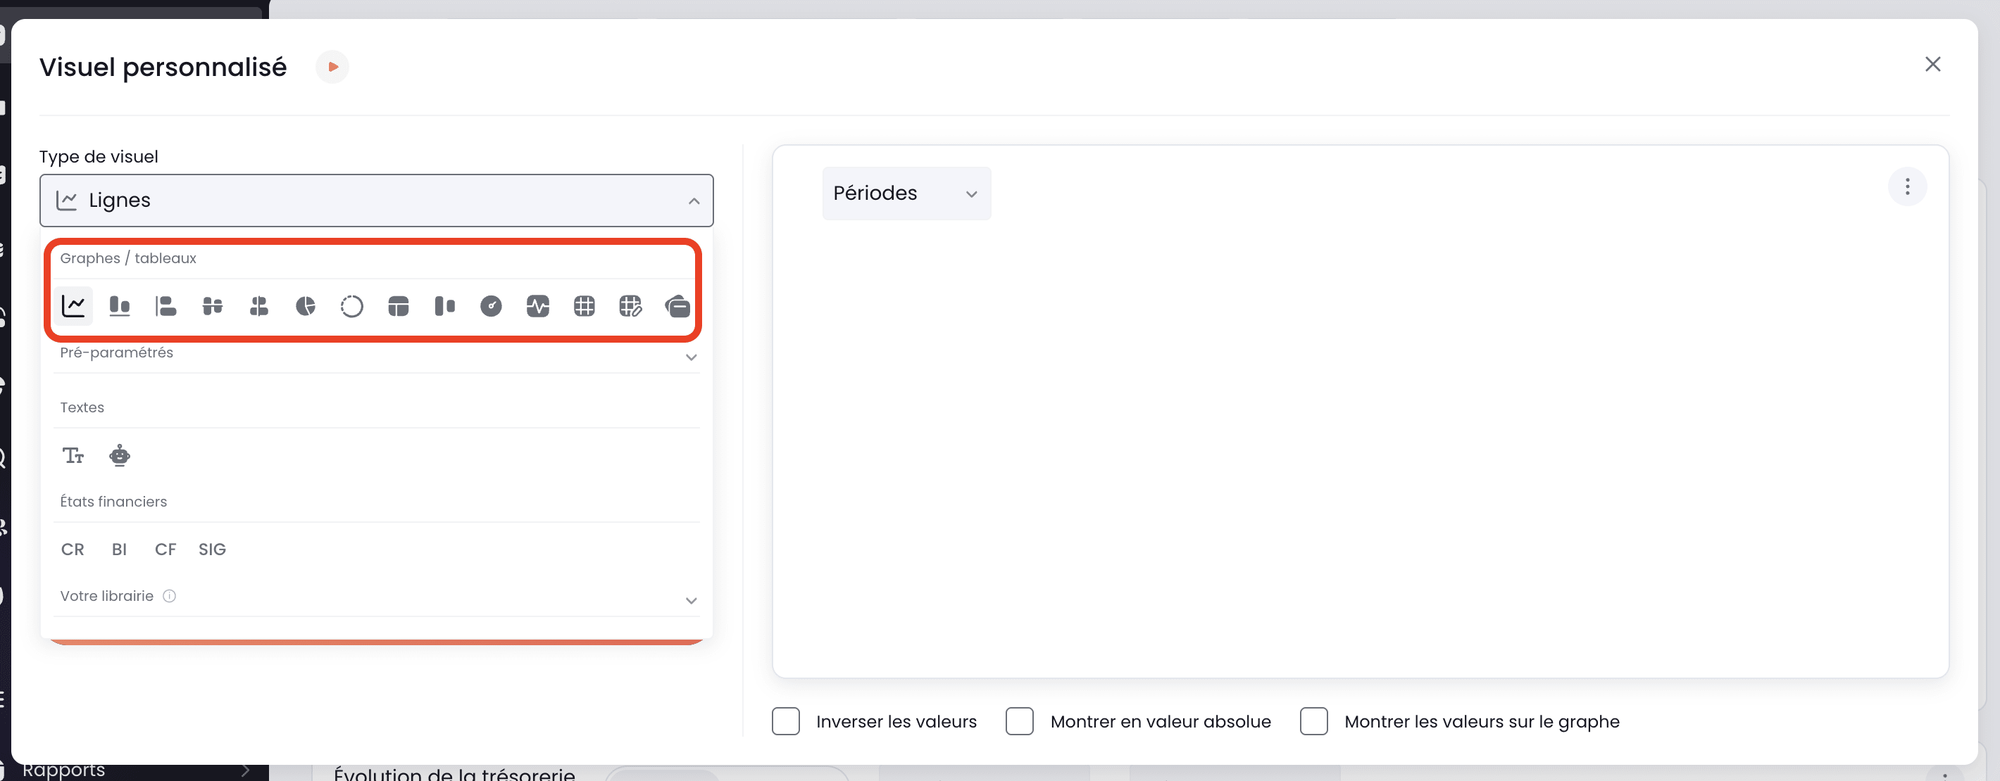
Task: Click the Visuel personnalisé dialog title
Action: pos(163,67)
